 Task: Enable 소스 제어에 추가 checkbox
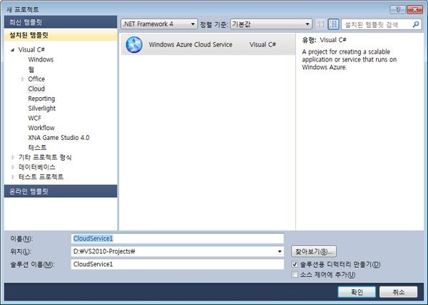click(x=295, y=274)
